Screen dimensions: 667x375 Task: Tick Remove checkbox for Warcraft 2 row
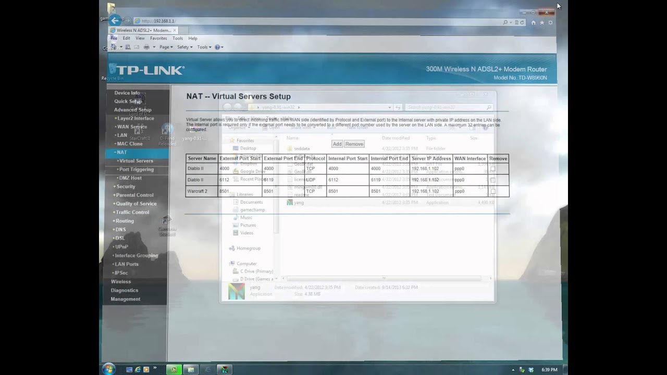[492, 191]
